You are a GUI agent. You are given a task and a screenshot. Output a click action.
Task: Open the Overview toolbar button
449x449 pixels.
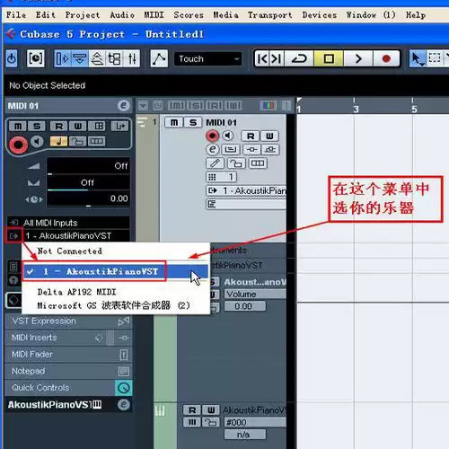(97, 58)
